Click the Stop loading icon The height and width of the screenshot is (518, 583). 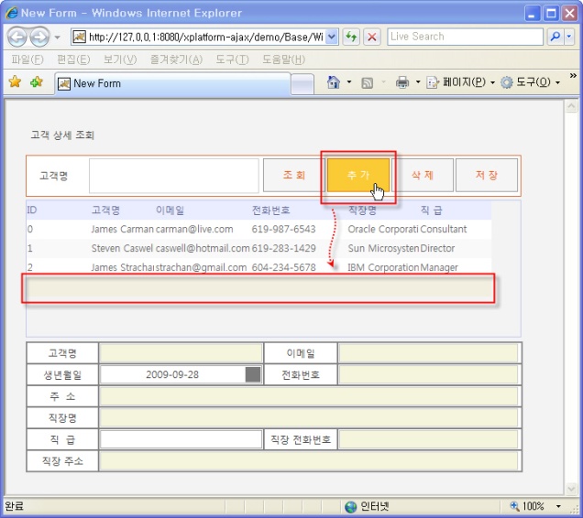point(372,37)
